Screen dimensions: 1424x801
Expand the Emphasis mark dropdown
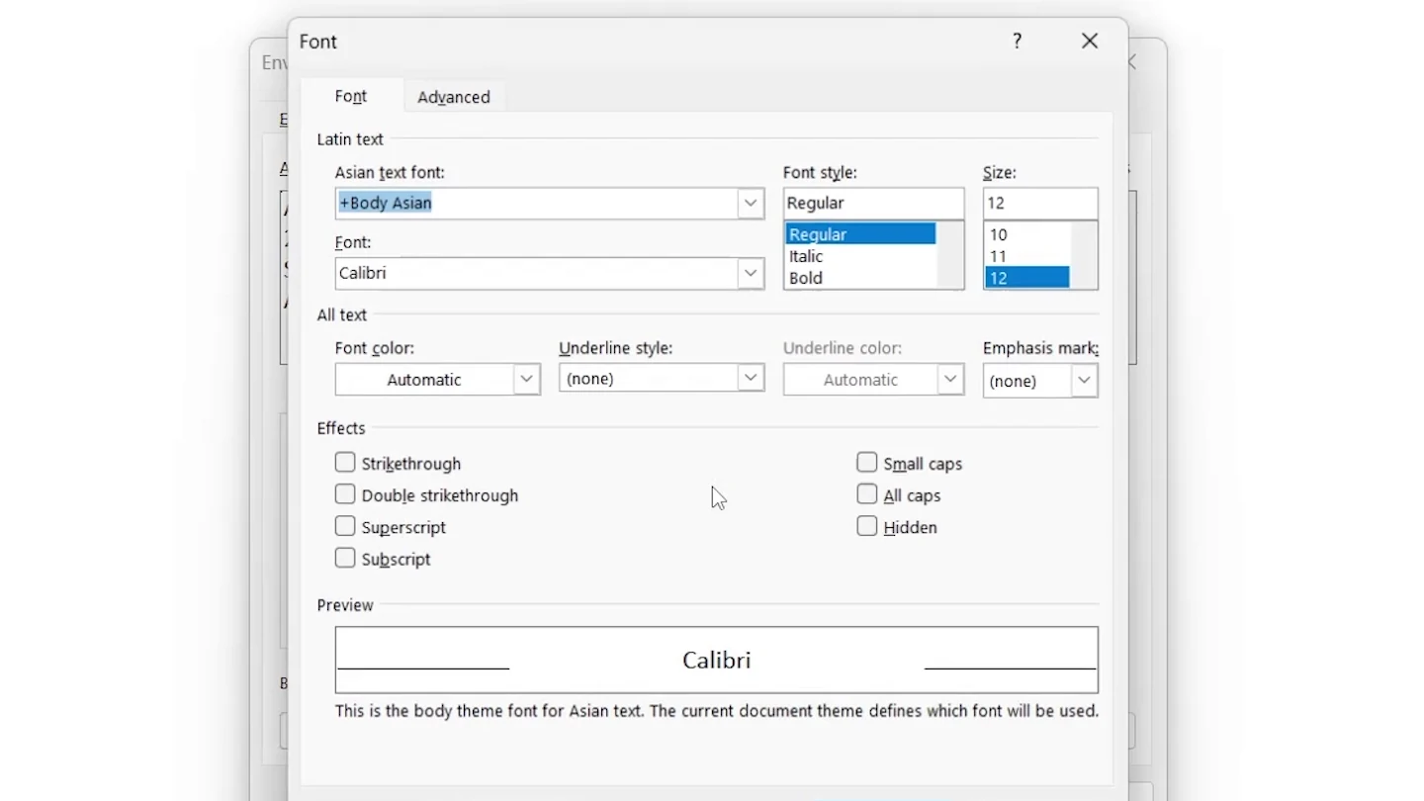1085,381
